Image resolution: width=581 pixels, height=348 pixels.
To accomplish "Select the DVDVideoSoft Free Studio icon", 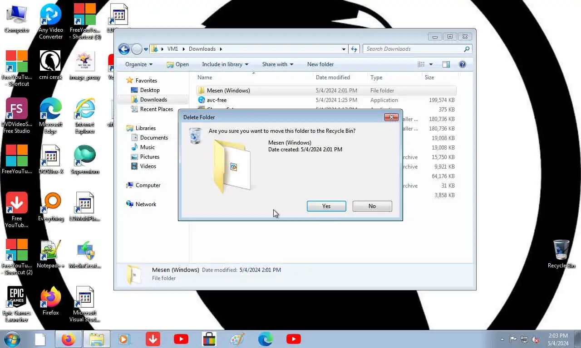I will tap(16, 116).
